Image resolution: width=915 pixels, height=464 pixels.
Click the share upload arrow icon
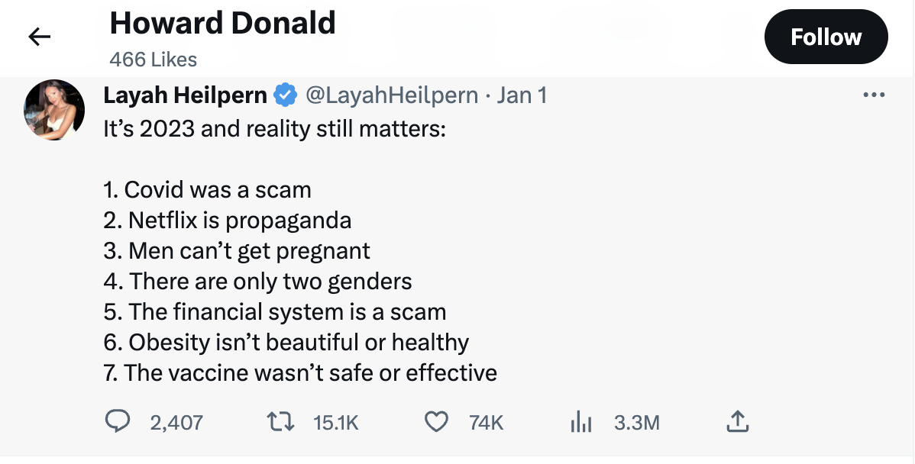pyautogui.click(x=737, y=421)
